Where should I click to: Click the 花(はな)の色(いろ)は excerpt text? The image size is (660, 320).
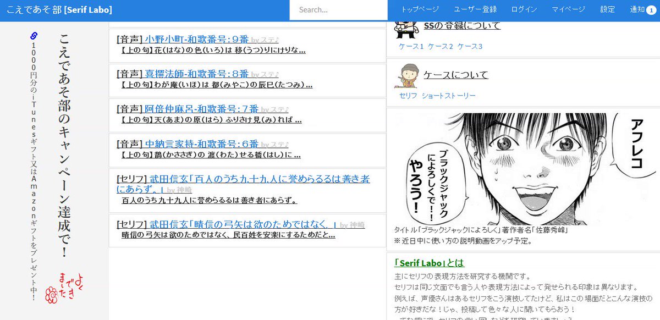click(213, 50)
